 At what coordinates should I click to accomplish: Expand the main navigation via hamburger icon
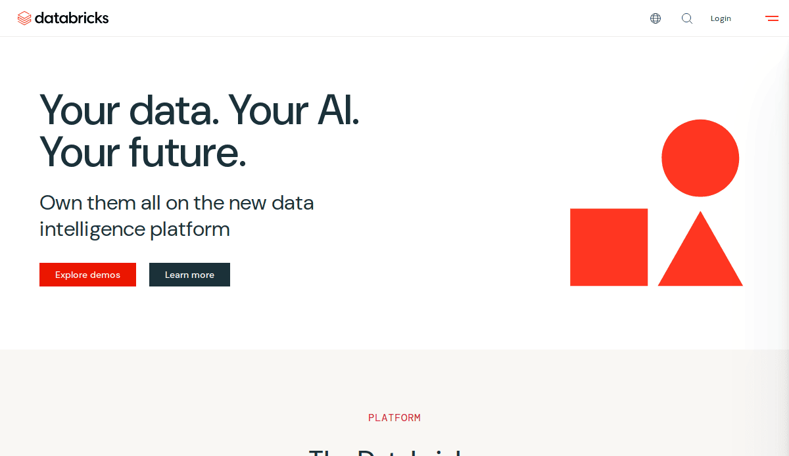[x=771, y=18]
